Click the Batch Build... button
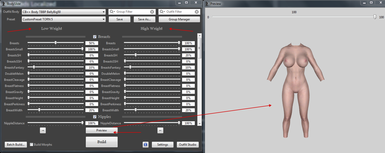385x153 pixels. coord(16,145)
